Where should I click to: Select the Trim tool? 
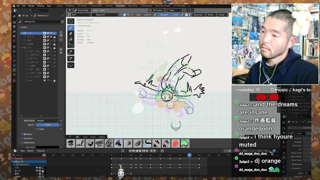71,52
